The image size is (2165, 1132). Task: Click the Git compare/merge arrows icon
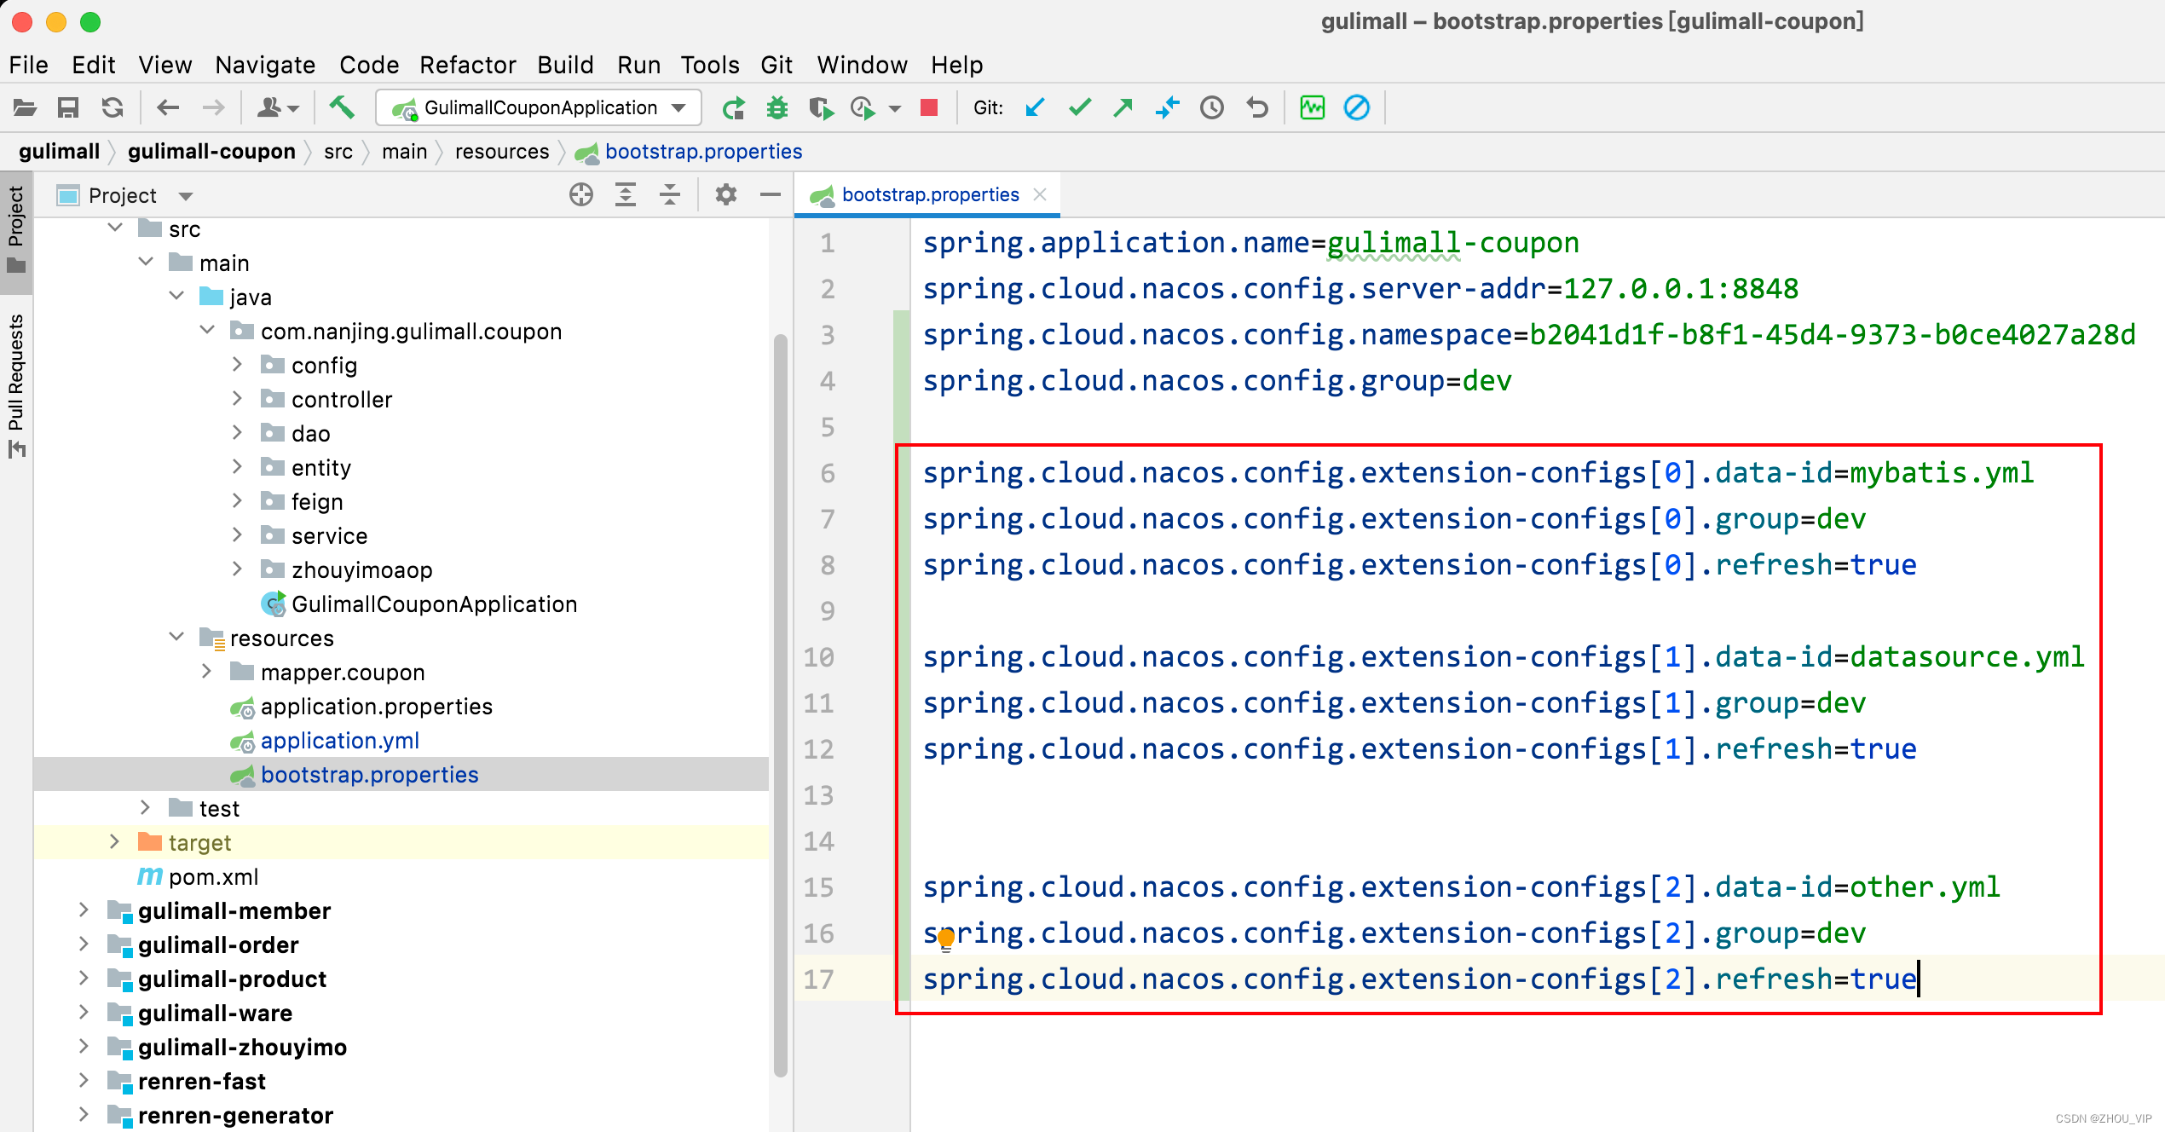pyautogui.click(x=1168, y=107)
